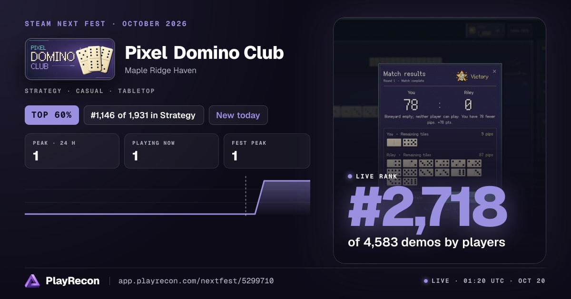
Task: Click the Pixel Domino Club title
Action: 204,53
